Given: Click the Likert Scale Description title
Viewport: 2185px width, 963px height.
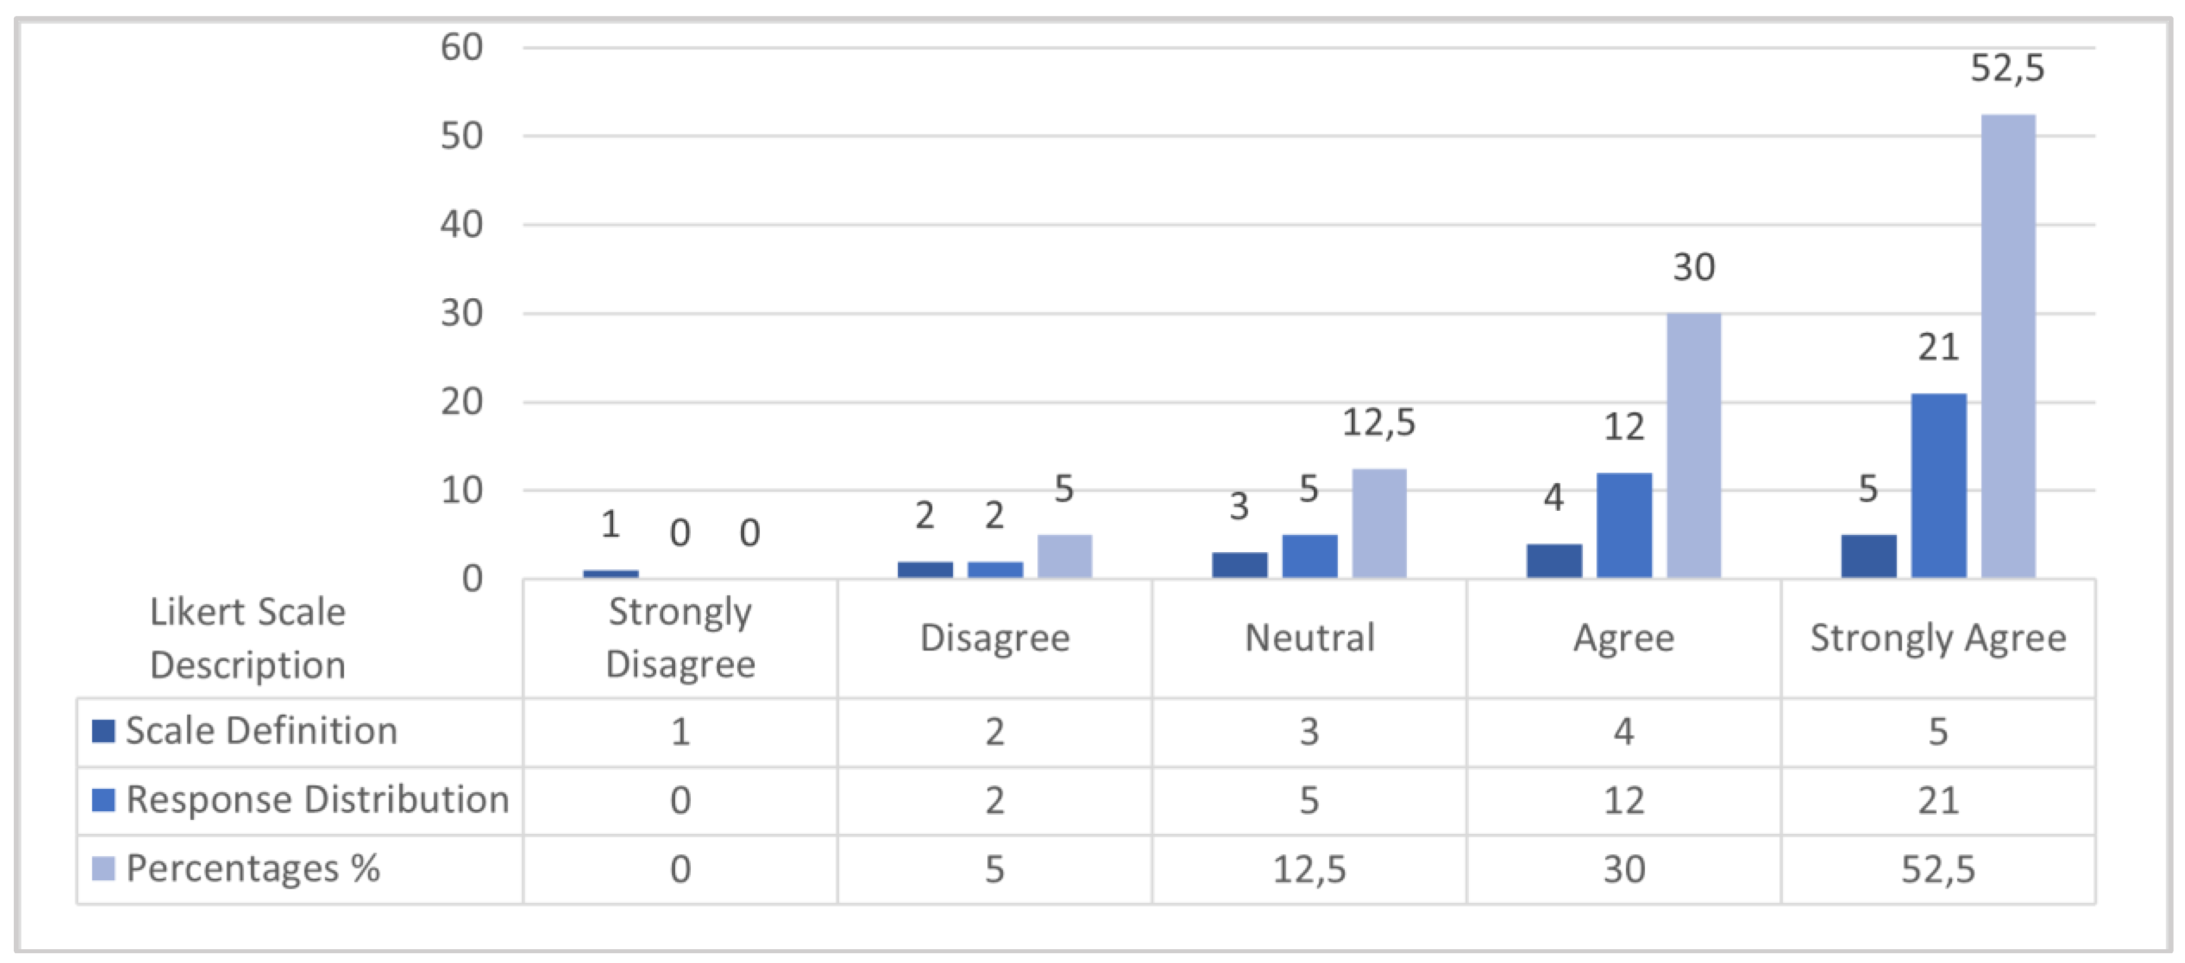Looking at the screenshot, I should (248, 637).
